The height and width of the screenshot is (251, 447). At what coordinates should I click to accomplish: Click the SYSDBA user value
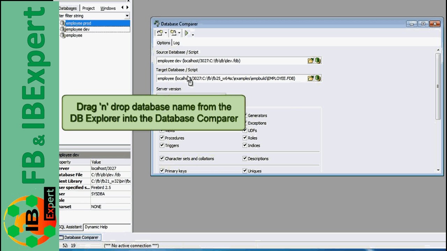[98, 194]
